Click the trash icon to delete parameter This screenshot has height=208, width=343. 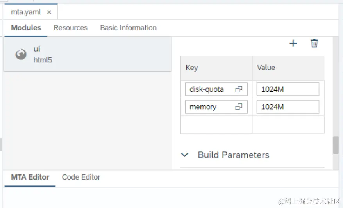click(314, 43)
